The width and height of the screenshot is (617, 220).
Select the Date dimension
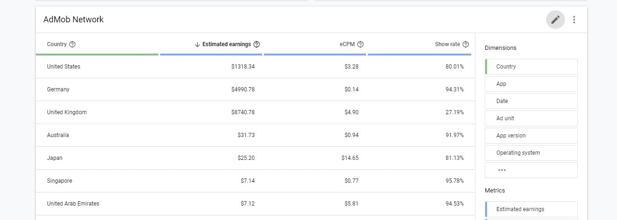531,101
